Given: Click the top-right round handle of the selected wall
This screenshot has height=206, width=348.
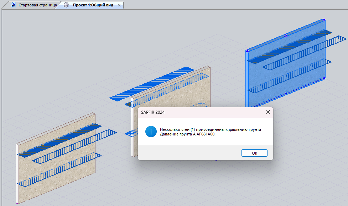Looking at the screenshot, I should coord(324,20).
